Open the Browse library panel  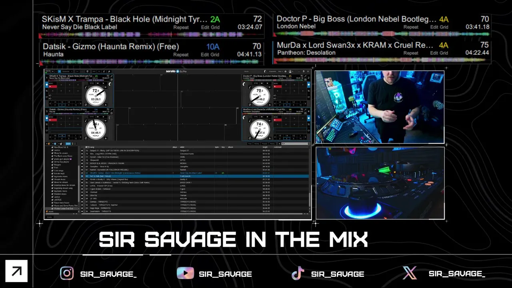point(257,144)
